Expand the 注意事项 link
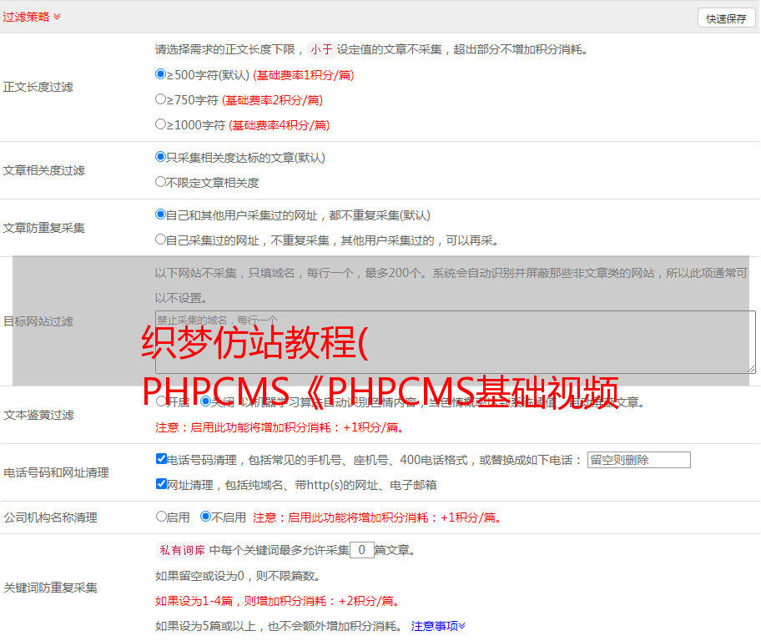This screenshot has height=641, width=761. coord(438,626)
